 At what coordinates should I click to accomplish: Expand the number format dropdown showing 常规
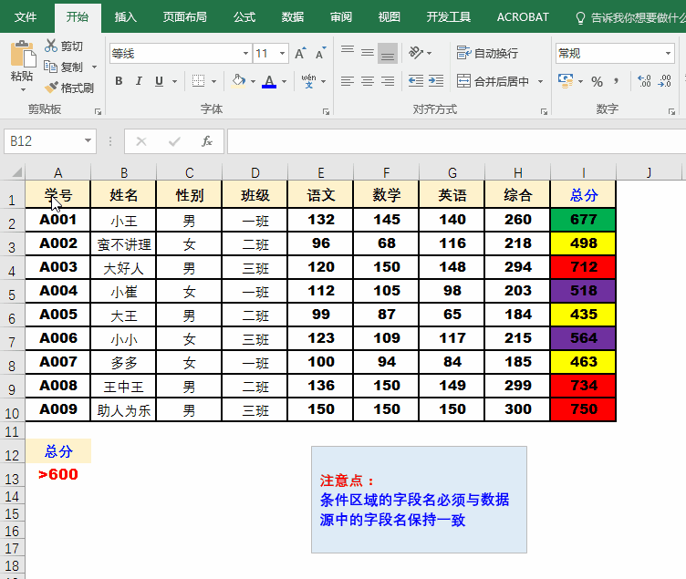669,54
